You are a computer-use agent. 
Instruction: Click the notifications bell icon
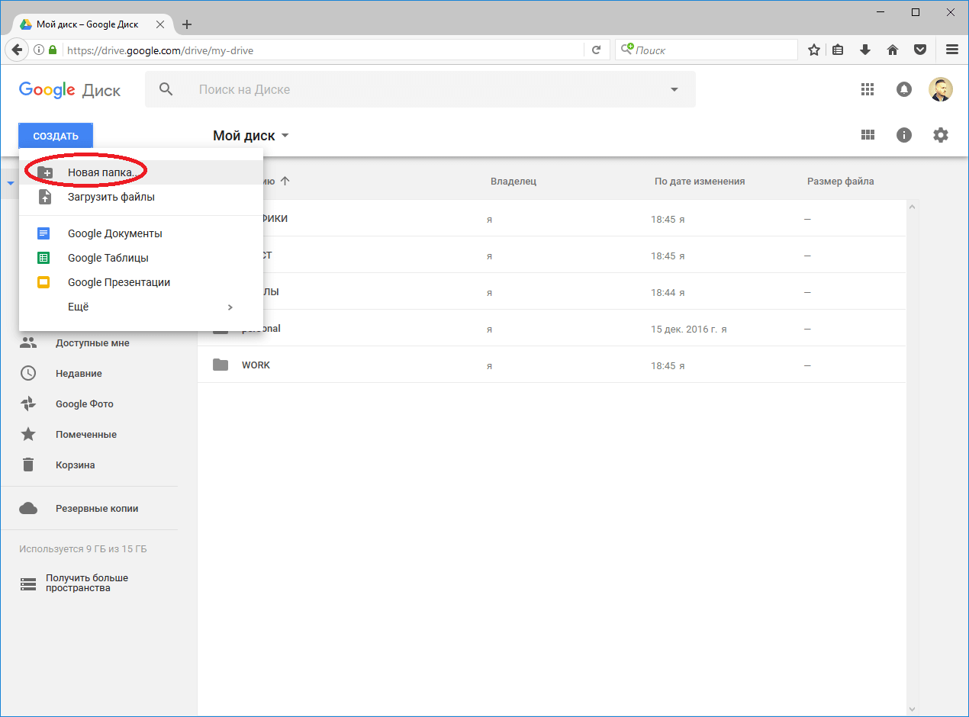pyautogui.click(x=904, y=89)
